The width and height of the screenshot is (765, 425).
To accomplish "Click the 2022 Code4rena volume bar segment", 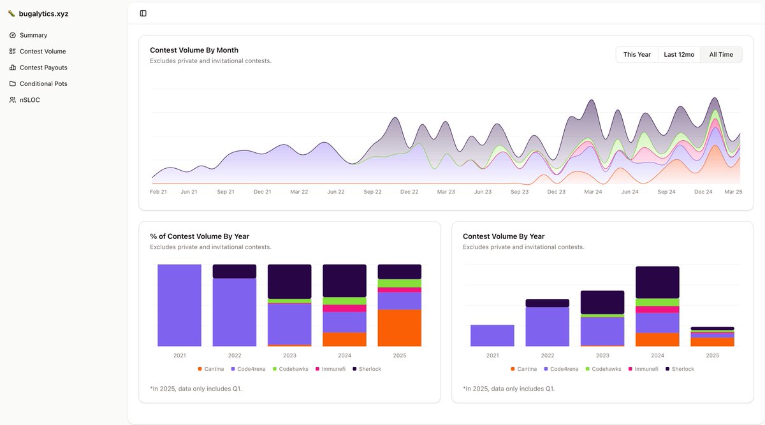I will coord(548,327).
